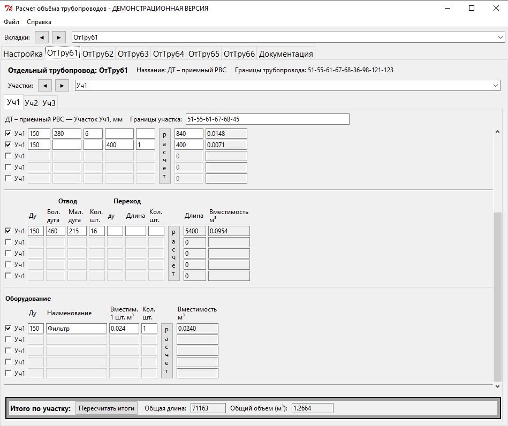Open the Файл menu
The width and height of the screenshot is (508, 426).
pos(11,22)
